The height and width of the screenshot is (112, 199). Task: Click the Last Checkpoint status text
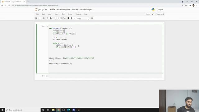click(69, 10)
